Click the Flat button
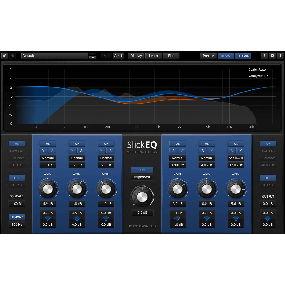Viewport: 285px width, 285px height. [171, 56]
